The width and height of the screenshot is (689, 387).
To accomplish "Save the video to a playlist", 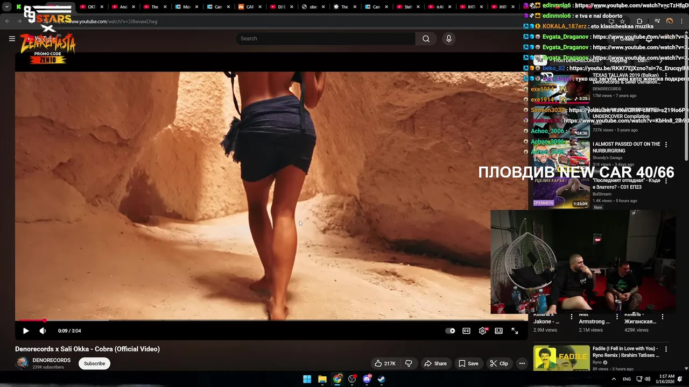I will 468,363.
